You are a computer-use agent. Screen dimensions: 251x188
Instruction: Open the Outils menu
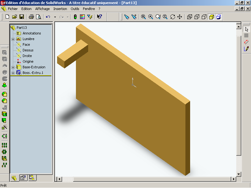pos(75,9)
